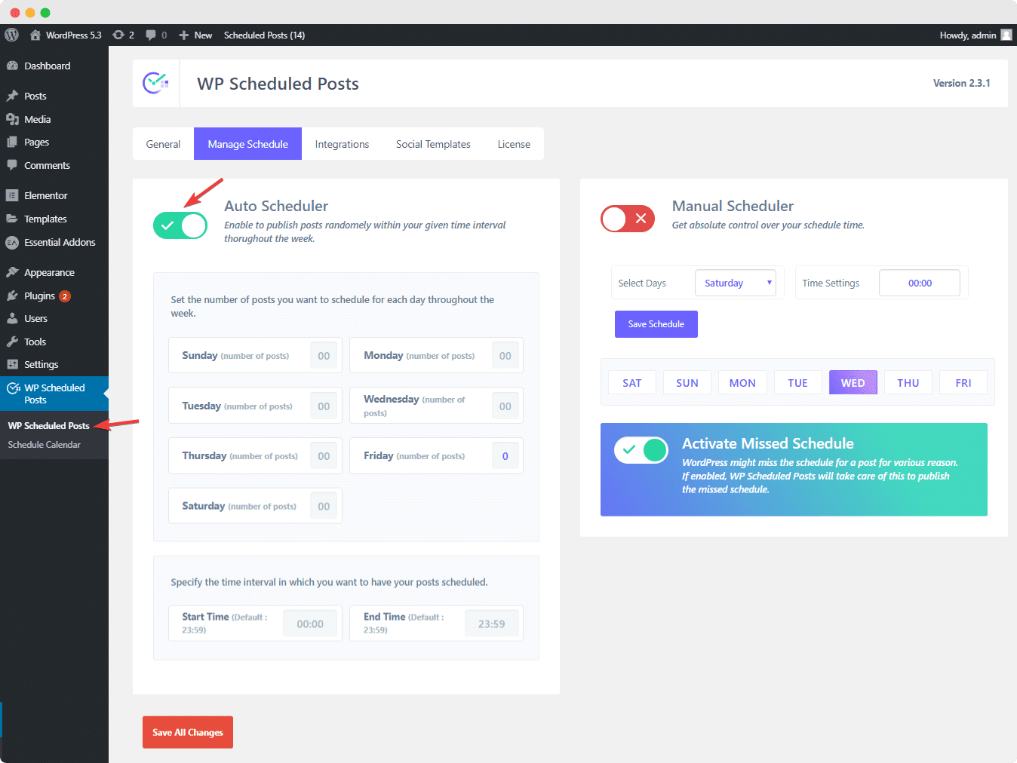Click the Saturday number of posts field

coord(324,507)
